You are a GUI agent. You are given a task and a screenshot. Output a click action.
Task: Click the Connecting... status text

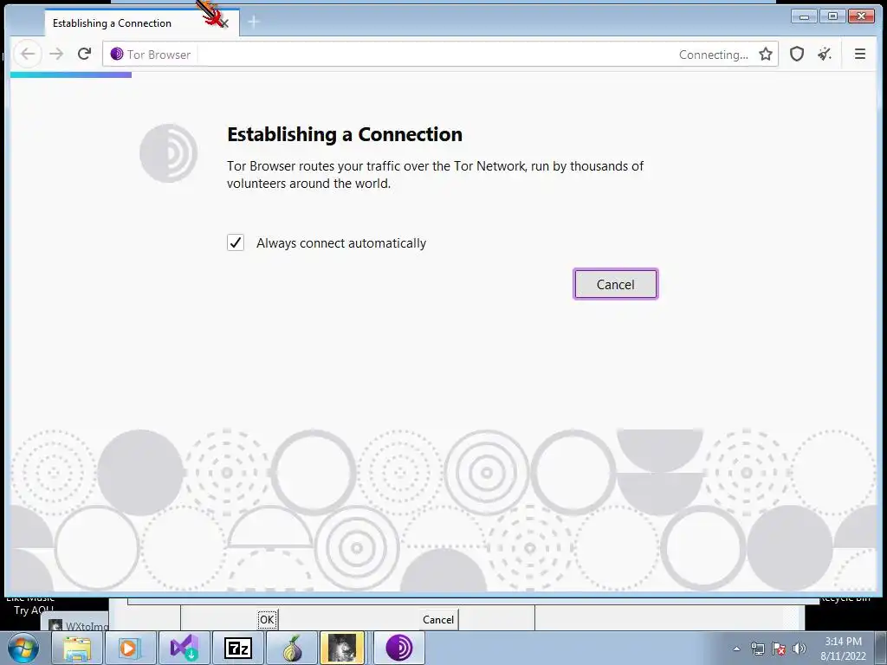point(714,55)
